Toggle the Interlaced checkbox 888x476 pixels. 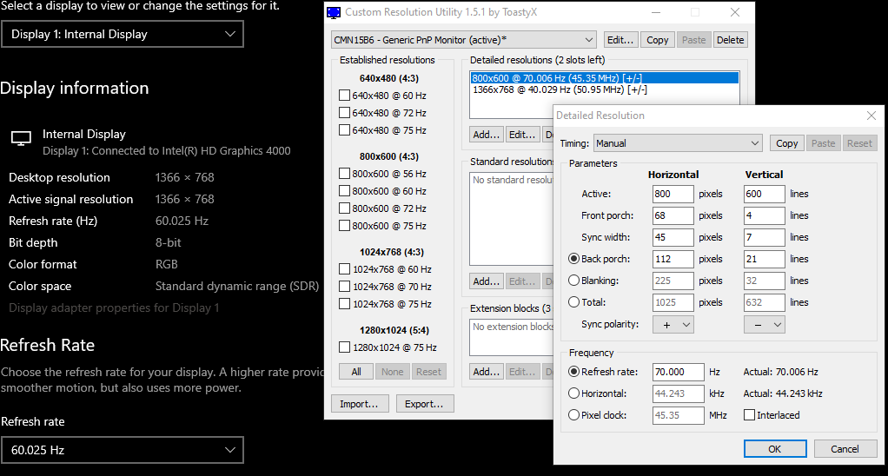pos(749,415)
